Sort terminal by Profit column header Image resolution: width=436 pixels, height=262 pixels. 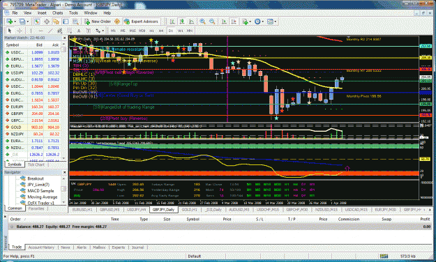point(425,219)
